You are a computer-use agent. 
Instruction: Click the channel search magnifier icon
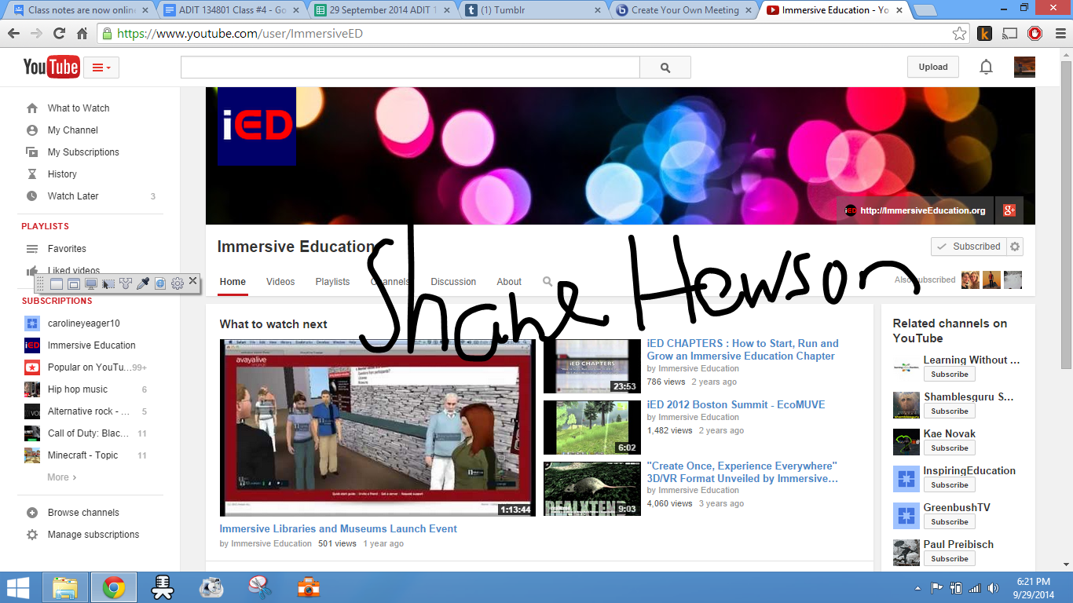coord(547,281)
